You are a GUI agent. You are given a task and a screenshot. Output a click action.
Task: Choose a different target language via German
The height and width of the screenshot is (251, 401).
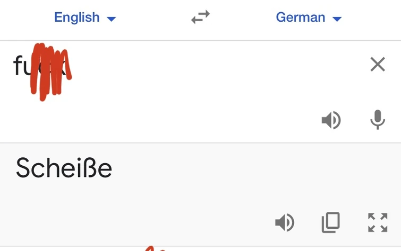(300, 17)
